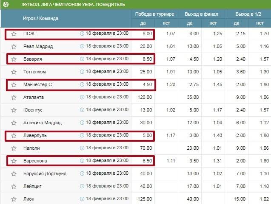Select Лион semifinal odds 15.00
Viewport: 271px width, 204px height.
point(240,199)
